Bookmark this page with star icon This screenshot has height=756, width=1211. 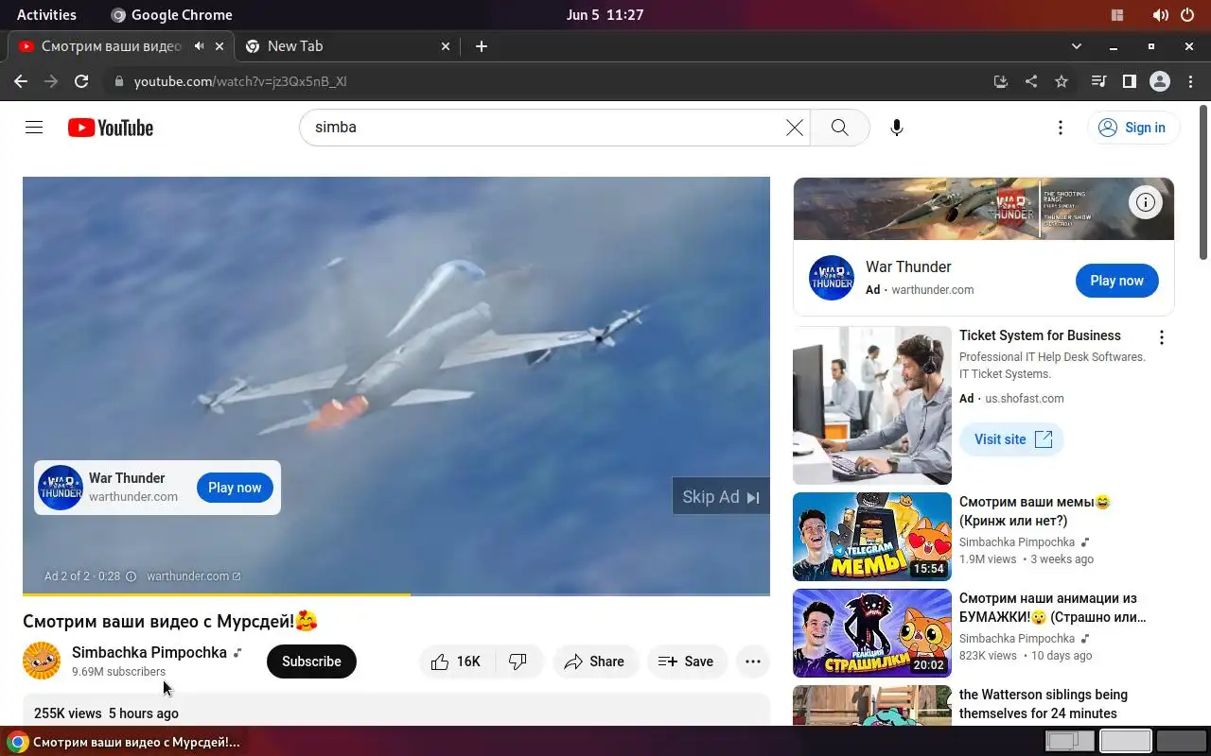(1062, 81)
